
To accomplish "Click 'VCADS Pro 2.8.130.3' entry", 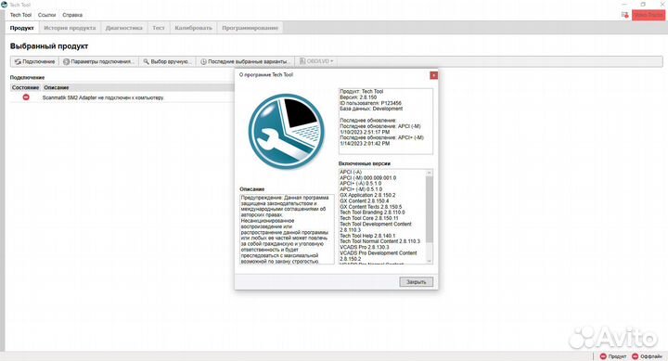I will point(364,247).
